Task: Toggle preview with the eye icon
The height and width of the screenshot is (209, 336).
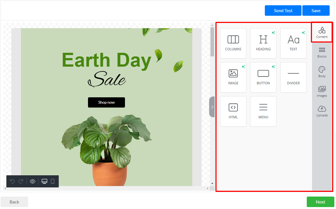Action: [33, 181]
